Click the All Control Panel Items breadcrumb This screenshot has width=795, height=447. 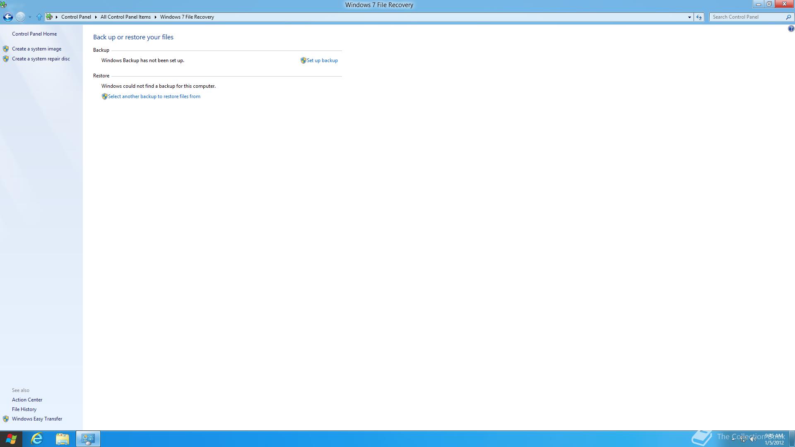(x=125, y=17)
